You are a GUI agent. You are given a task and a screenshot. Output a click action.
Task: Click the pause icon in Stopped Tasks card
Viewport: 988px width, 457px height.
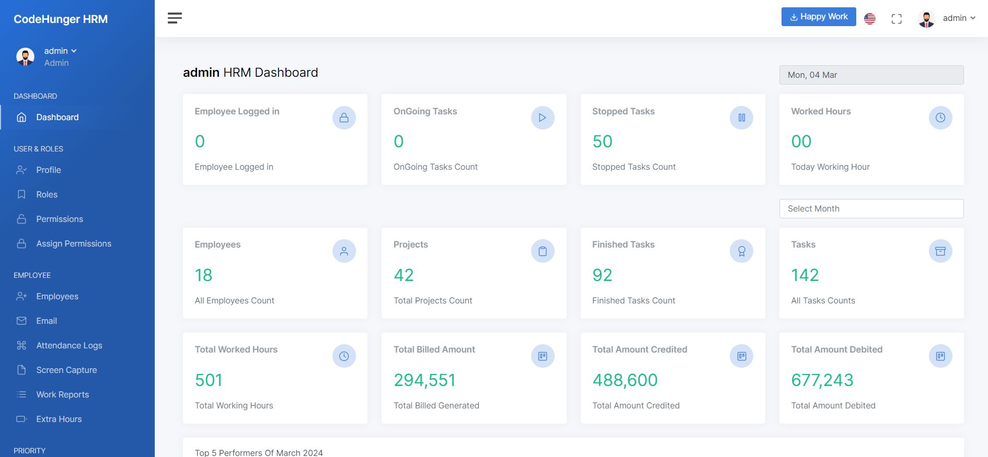(741, 118)
